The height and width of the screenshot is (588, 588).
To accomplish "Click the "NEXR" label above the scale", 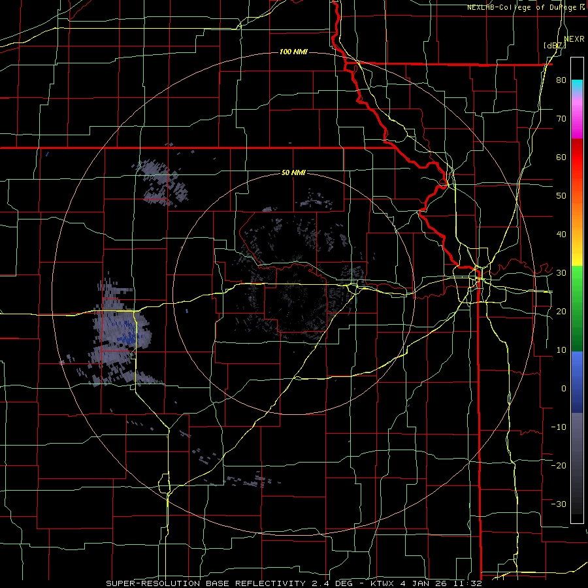I will pos(574,39).
